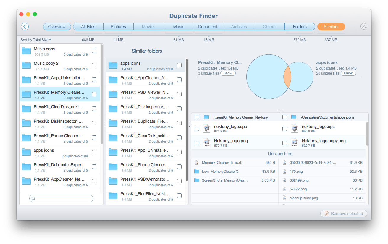The width and height of the screenshot is (388, 244).
Task: Click the PressKit_Duplicate_File folder icon
Action: coord(113,124)
